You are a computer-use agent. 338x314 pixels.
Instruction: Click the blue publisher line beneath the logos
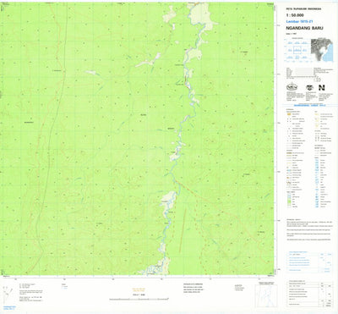[x=309, y=105]
